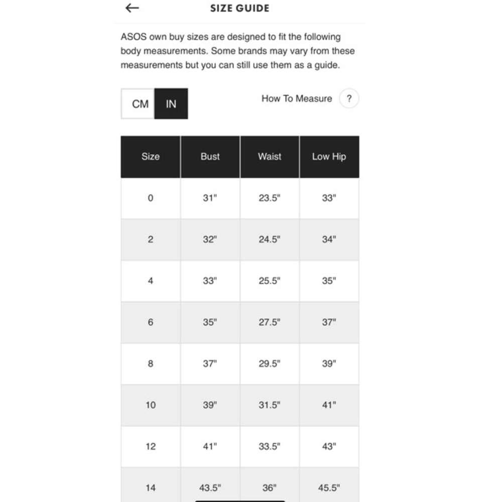Screen dimensions: 502x502
Task: Click the 29.5" waist measurement cell
Action: point(270,363)
